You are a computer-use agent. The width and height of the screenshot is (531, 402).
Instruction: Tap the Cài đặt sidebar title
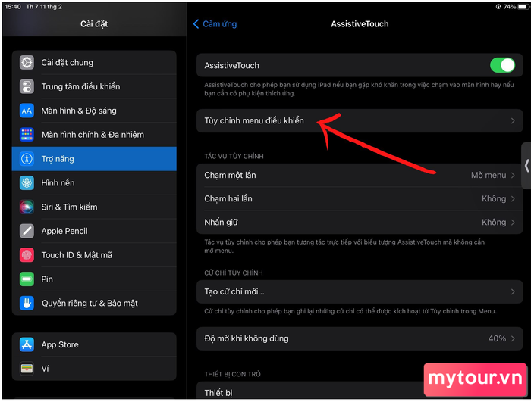coord(94,24)
